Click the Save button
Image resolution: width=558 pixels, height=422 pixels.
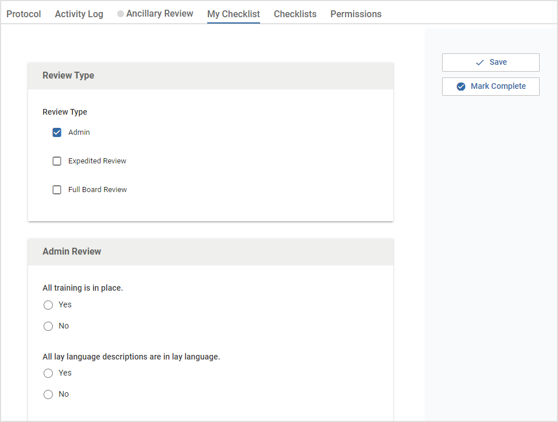(490, 62)
